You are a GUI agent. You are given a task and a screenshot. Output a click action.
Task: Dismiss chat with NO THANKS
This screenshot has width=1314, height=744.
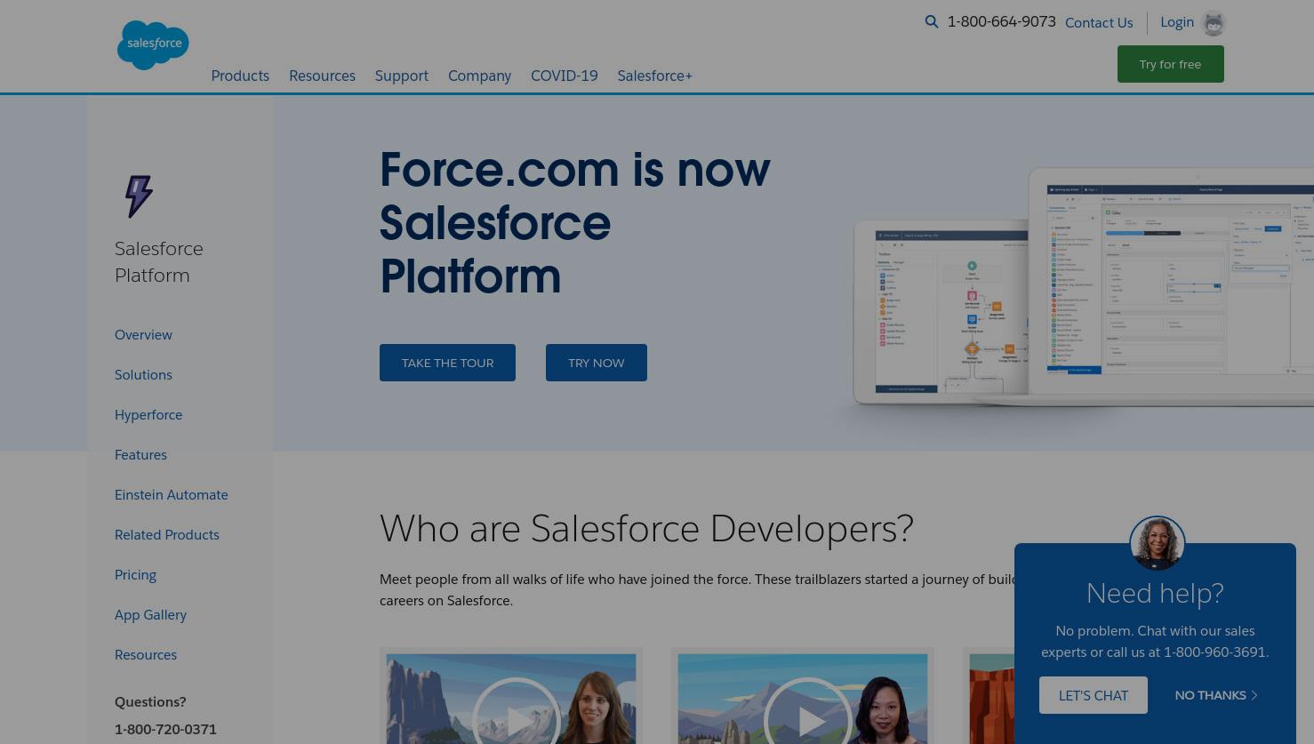click(x=1216, y=695)
